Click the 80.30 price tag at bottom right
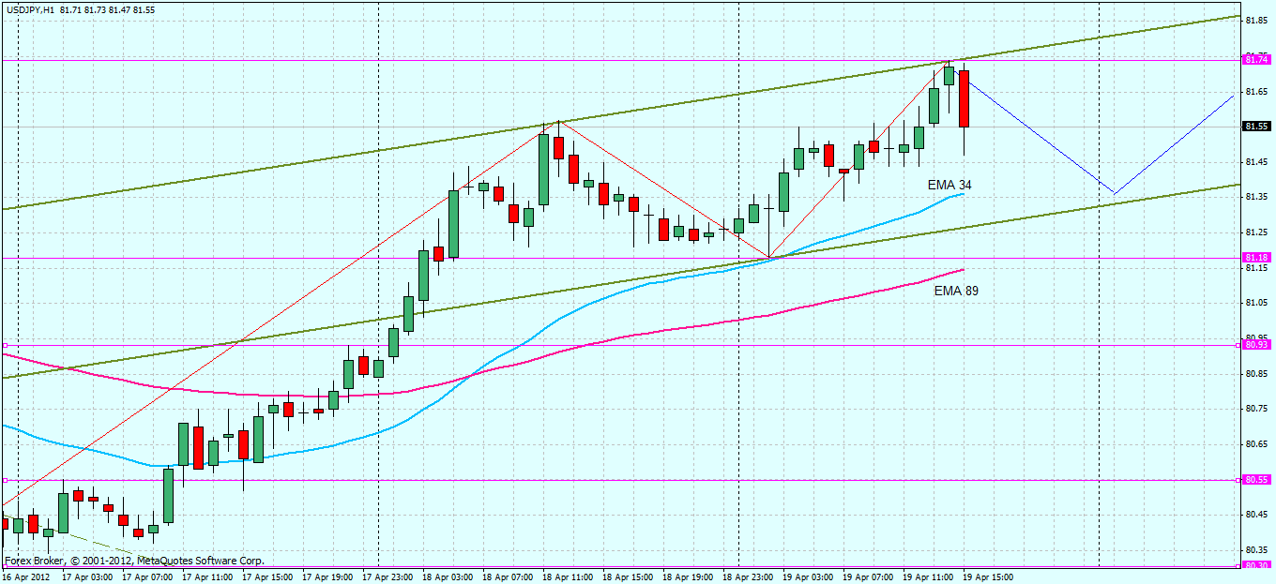1276x584 pixels. pos(1257,565)
